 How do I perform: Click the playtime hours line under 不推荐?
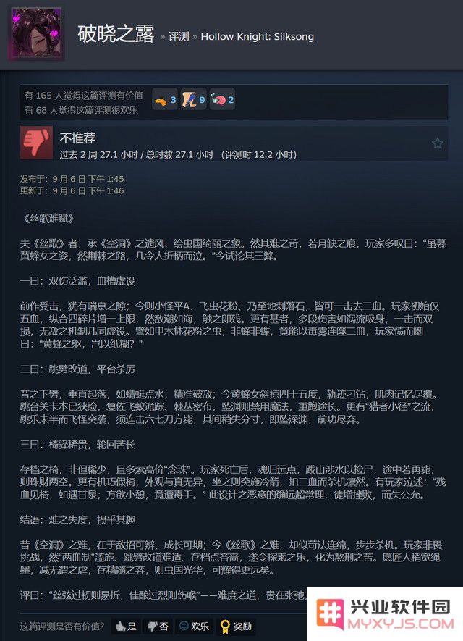[178, 154]
